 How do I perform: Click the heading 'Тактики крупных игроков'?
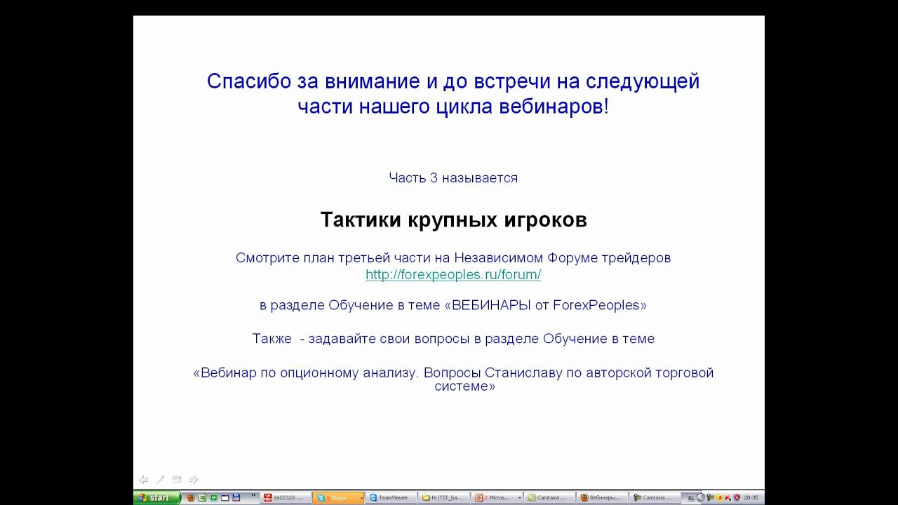[x=453, y=220]
